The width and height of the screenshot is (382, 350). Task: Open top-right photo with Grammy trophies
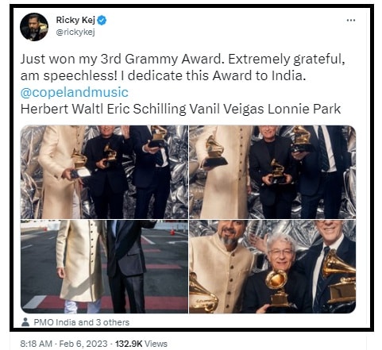click(x=272, y=172)
